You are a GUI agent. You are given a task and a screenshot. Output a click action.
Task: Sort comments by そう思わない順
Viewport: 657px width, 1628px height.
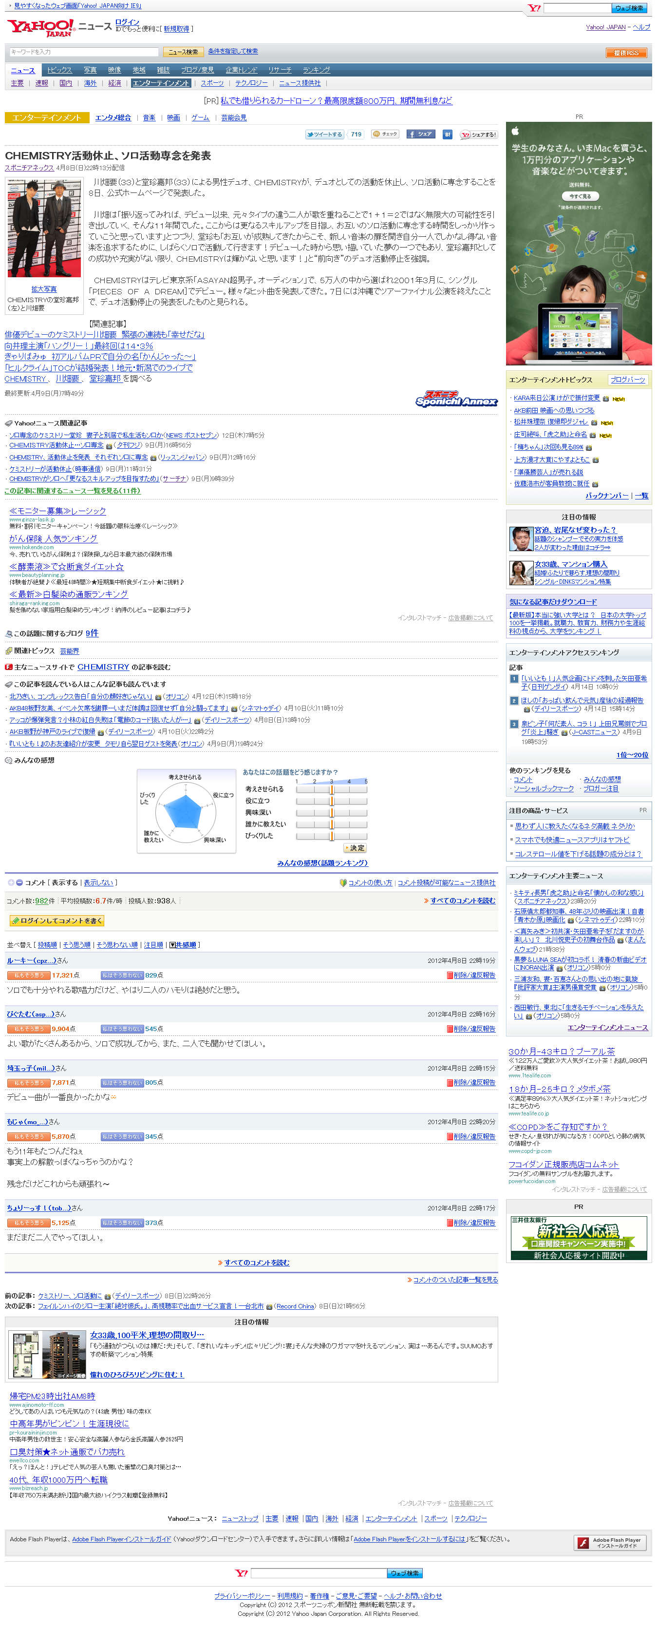point(117,945)
